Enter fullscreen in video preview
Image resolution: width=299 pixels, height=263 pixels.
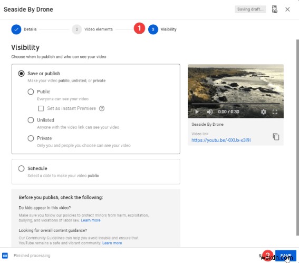point(275,112)
